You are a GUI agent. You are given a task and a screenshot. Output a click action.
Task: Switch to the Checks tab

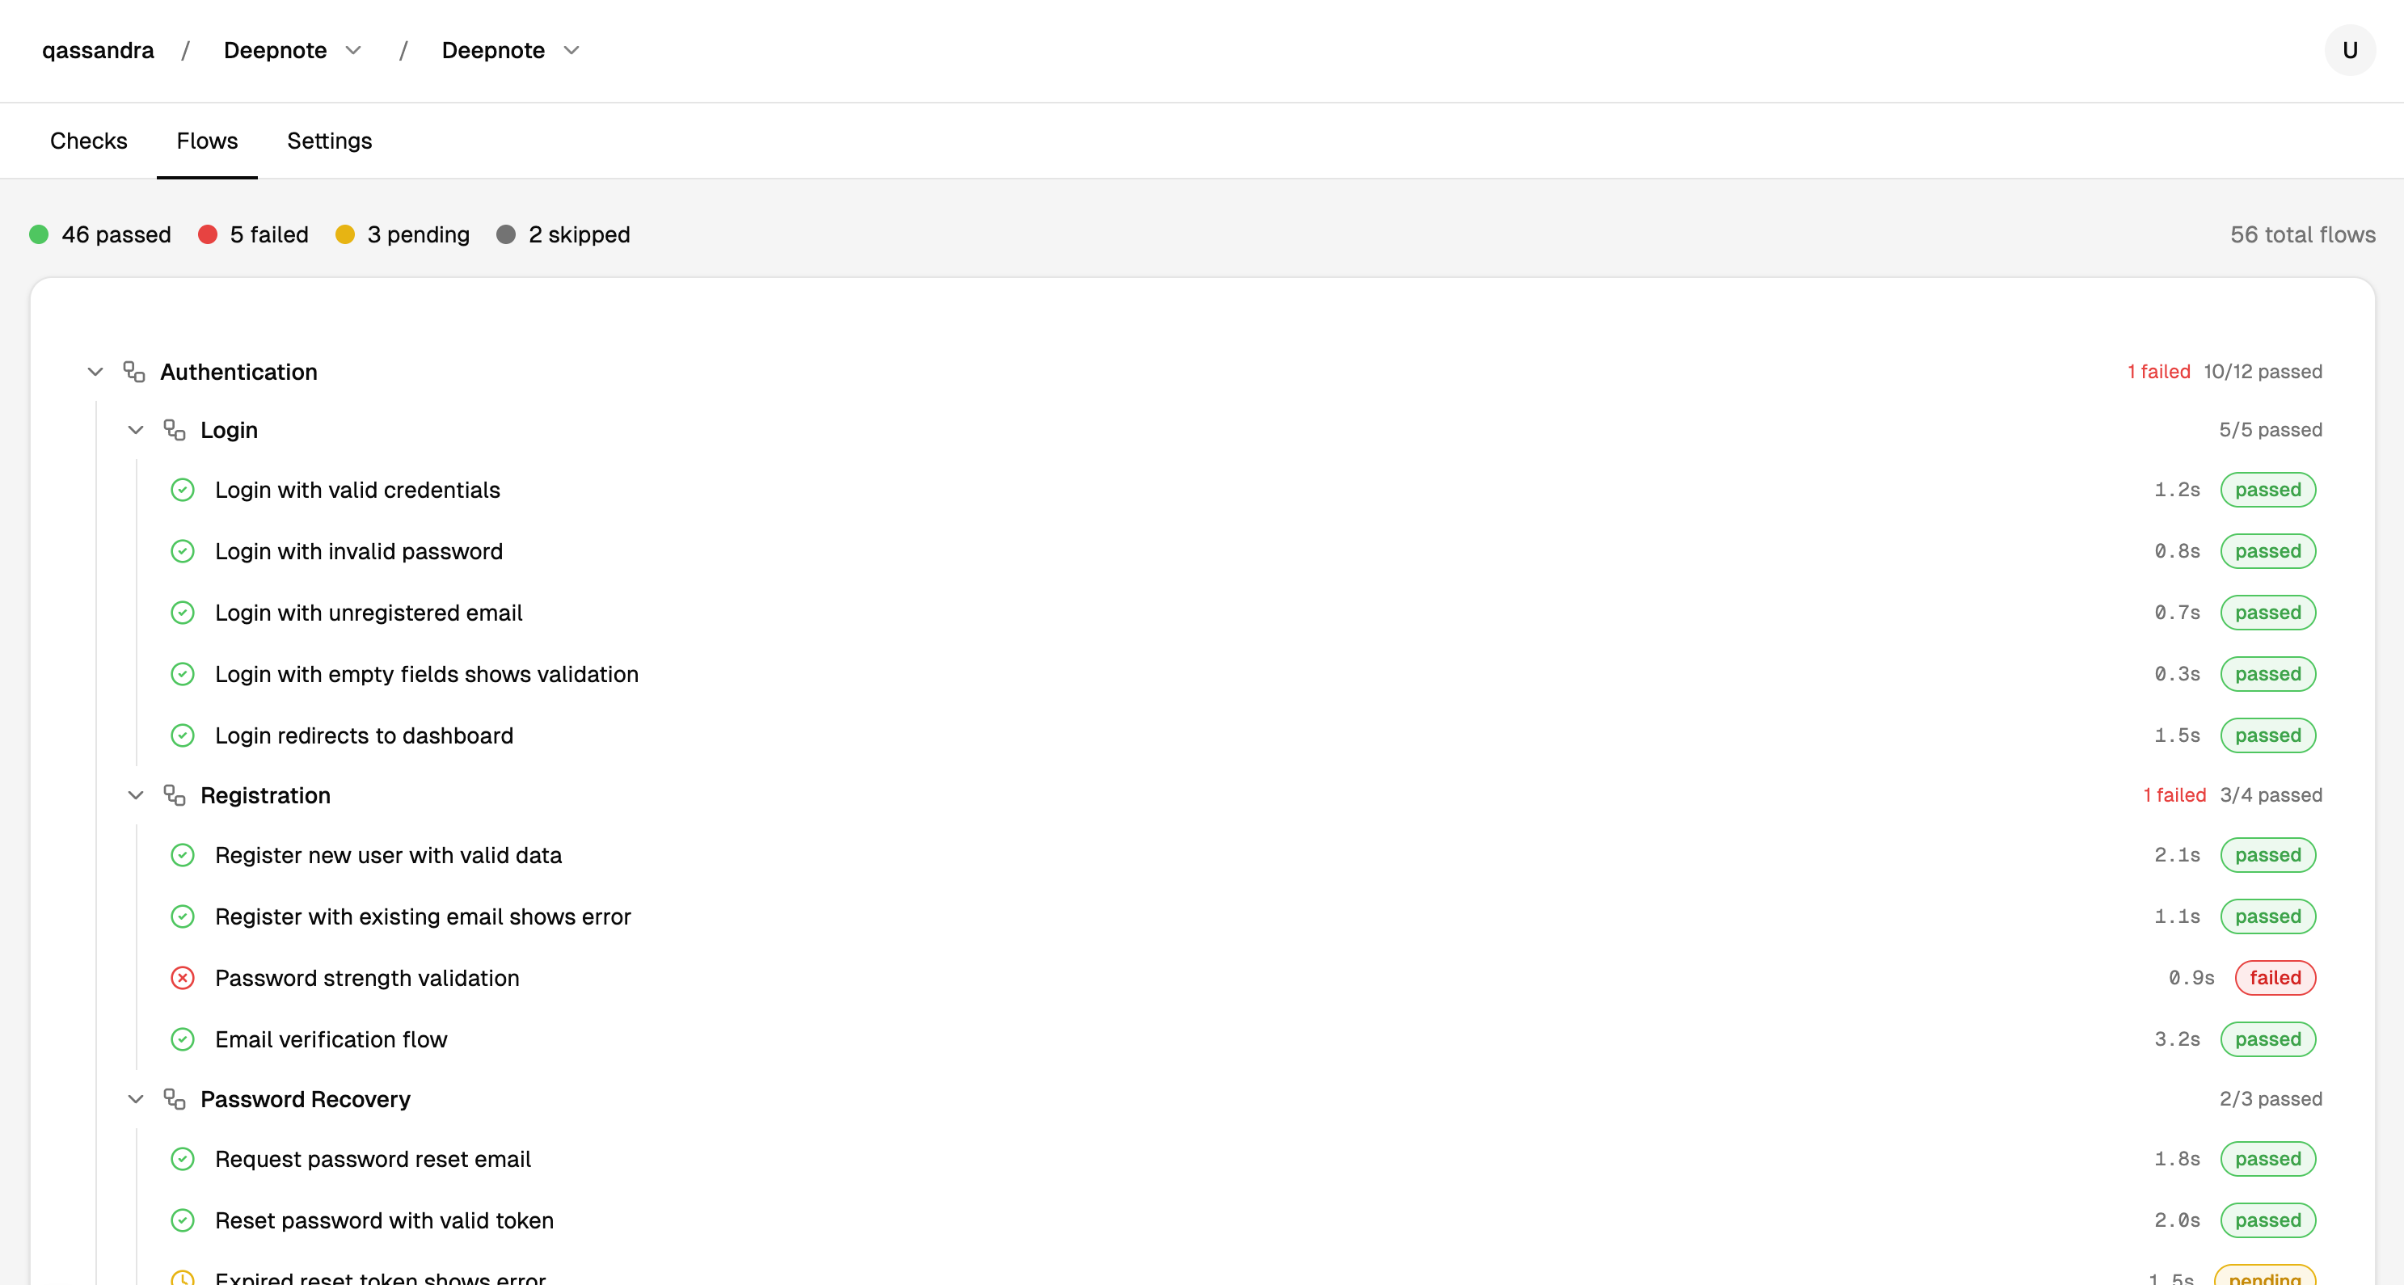pos(89,140)
